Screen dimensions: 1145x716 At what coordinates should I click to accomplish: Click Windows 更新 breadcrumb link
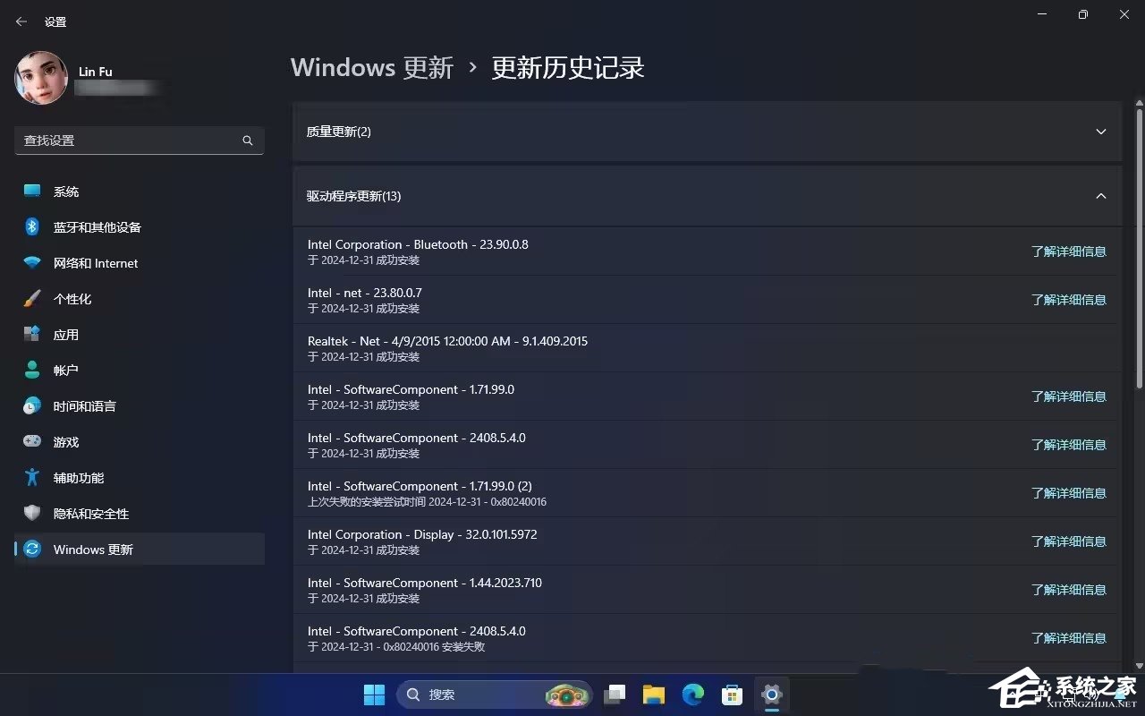click(x=372, y=68)
